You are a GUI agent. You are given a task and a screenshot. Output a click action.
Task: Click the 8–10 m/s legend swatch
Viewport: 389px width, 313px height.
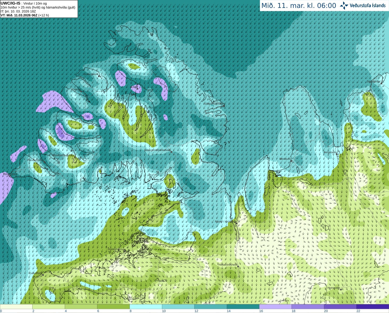[x=146, y=306]
